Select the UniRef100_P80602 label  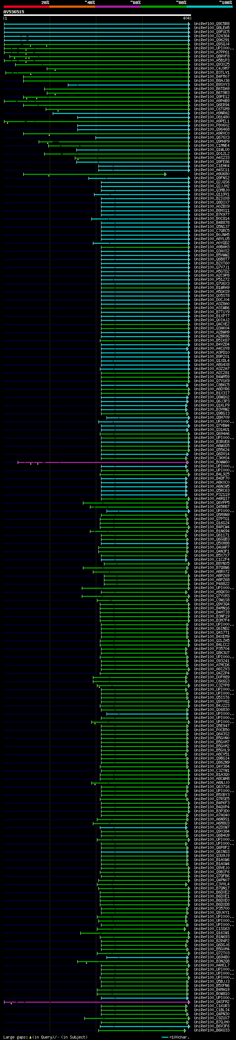pos(212,125)
